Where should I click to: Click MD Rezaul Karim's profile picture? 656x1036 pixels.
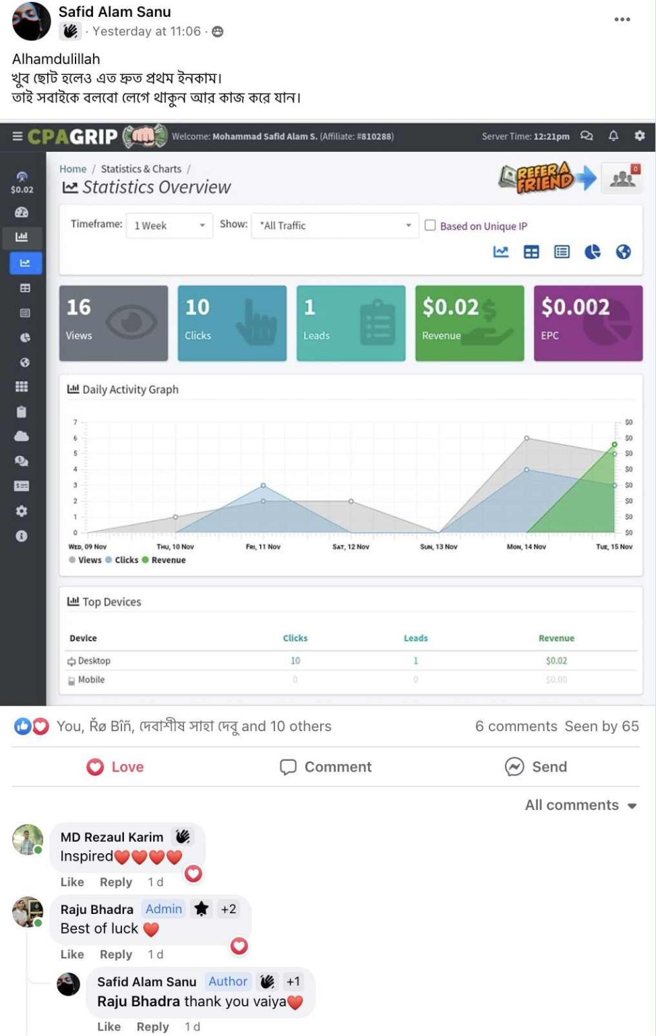click(28, 840)
